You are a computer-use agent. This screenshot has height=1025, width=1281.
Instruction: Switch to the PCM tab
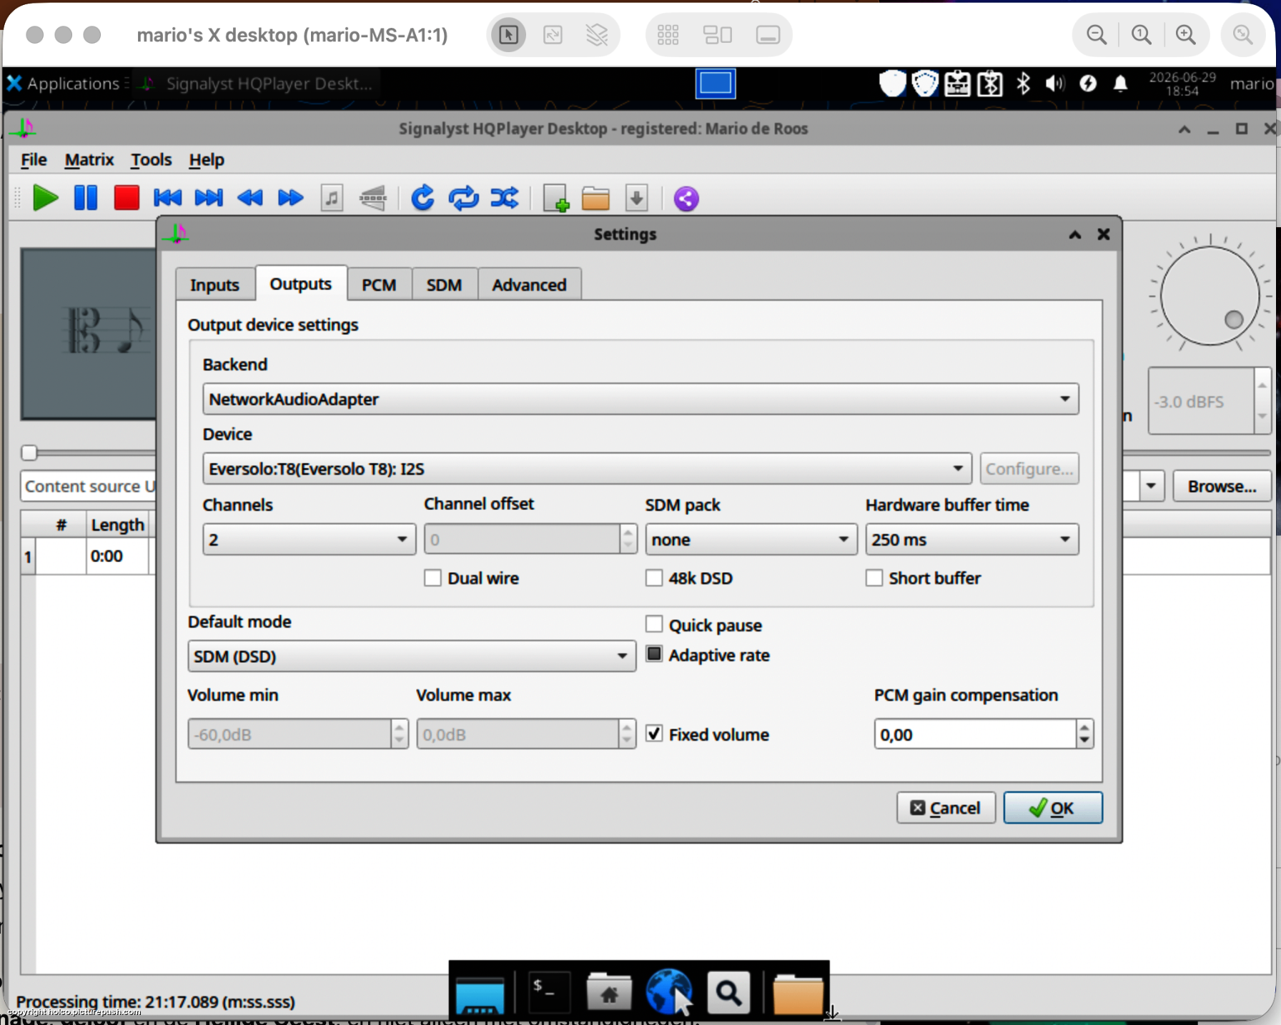[379, 284]
